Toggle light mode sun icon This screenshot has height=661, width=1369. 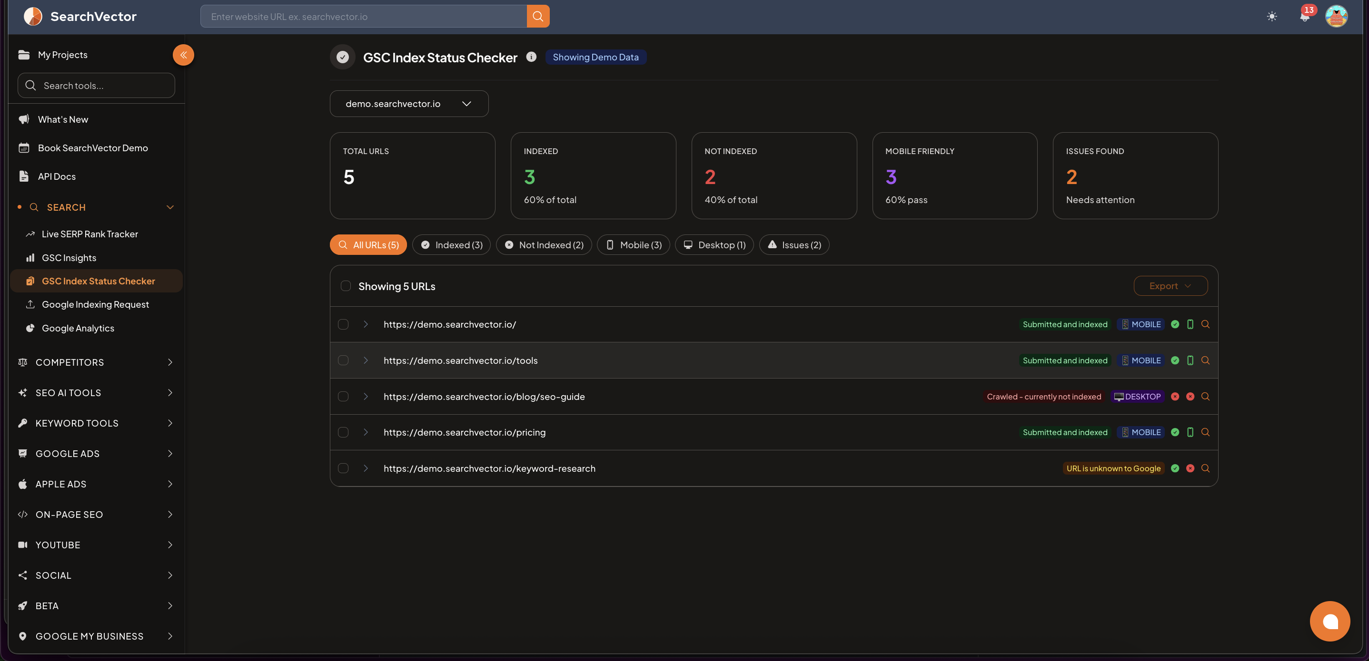1272,17
